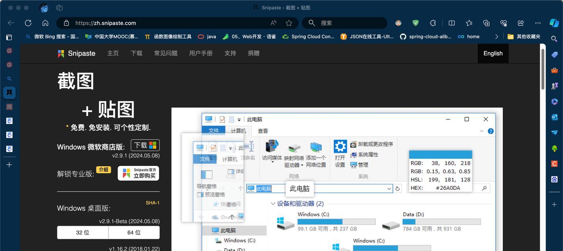Add page to favorites with star icon
Viewport: 563px width, 251px height.
click(289, 23)
